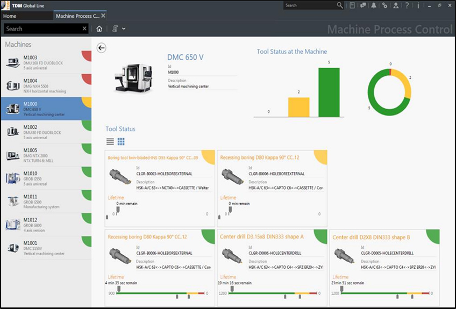Screen dimensions: 456x309
Task: Click the M1000 Id value field
Action: tap(202, 72)
